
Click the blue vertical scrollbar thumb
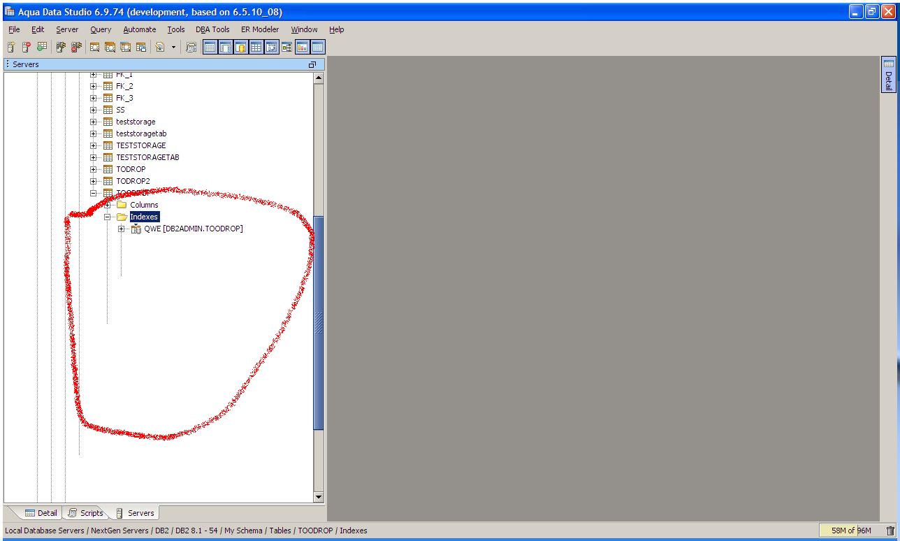pyautogui.click(x=319, y=323)
